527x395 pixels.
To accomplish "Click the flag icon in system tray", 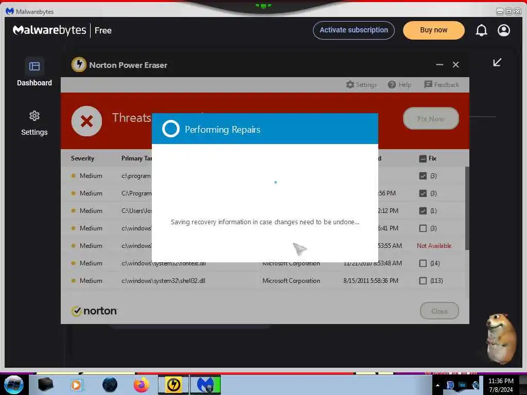I will click(450, 385).
